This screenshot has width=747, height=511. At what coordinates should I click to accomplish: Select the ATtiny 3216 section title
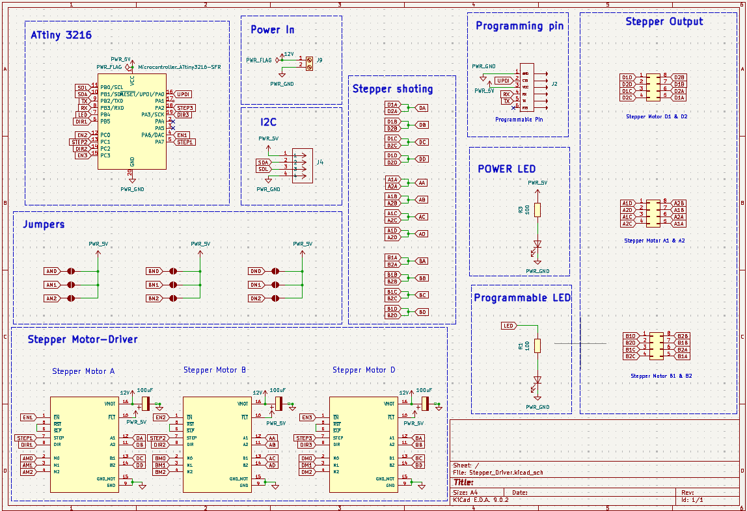click(x=61, y=34)
